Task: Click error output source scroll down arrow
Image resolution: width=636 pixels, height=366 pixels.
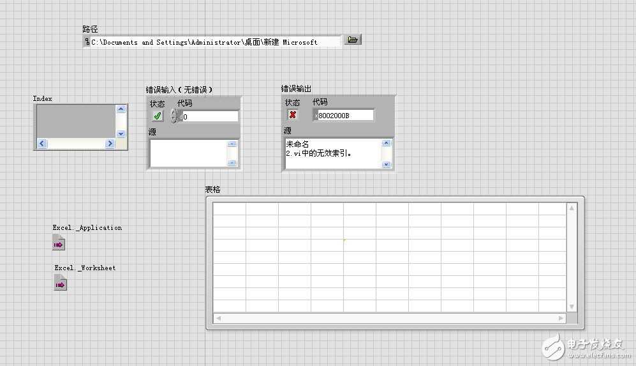Action: [x=386, y=165]
